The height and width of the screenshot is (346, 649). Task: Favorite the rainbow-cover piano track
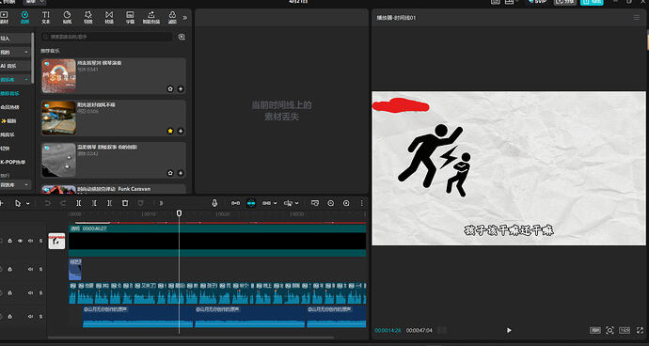(x=170, y=89)
